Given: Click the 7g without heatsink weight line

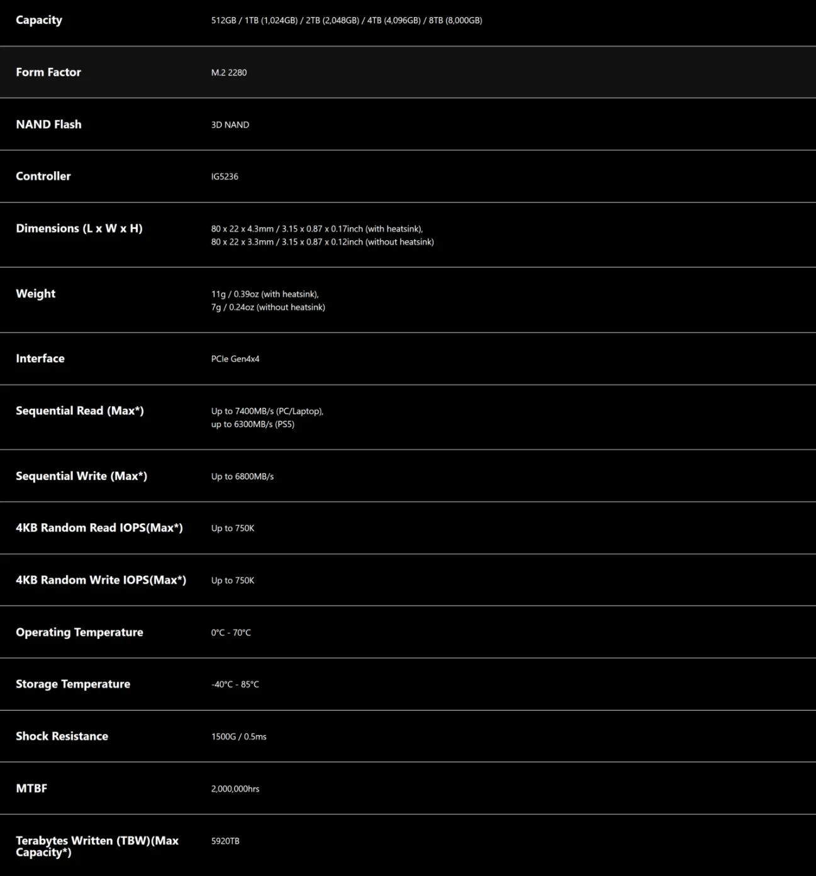Looking at the screenshot, I should click(268, 308).
